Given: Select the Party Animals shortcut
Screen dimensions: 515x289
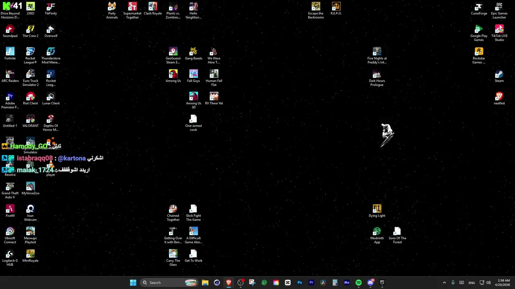Looking at the screenshot, I should [112, 10].
